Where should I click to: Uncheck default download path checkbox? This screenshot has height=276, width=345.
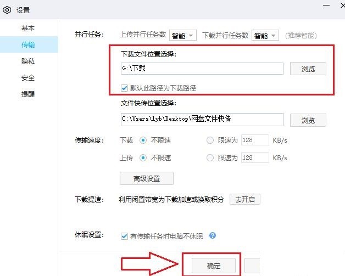click(x=125, y=88)
